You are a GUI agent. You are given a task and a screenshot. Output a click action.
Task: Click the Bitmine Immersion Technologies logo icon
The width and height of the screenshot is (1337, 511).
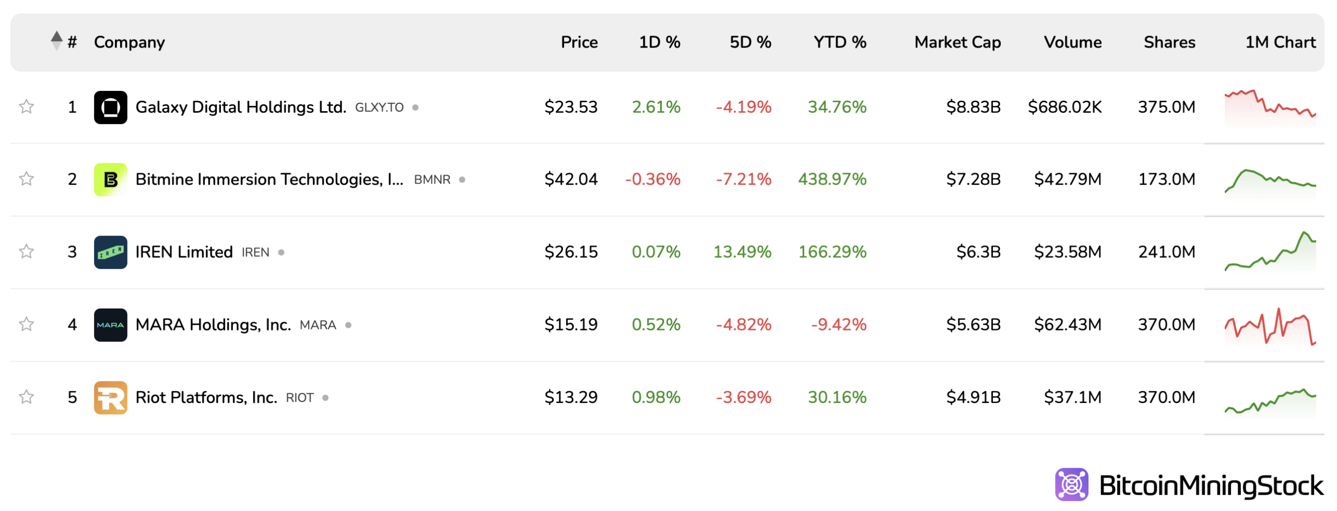pyautogui.click(x=110, y=180)
